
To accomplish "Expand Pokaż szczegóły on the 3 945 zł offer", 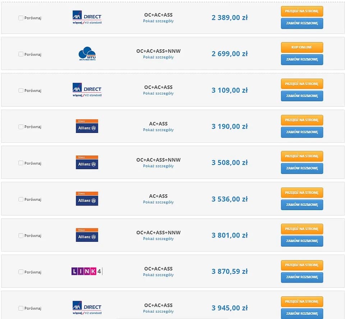I will point(158,311).
